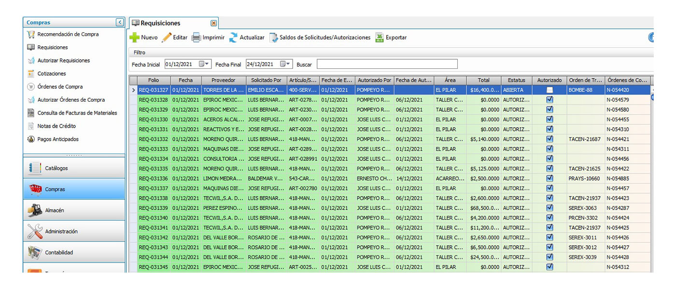The width and height of the screenshot is (676, 289).
Task: Close the Requisiciones tab
Action: (213, 23)
